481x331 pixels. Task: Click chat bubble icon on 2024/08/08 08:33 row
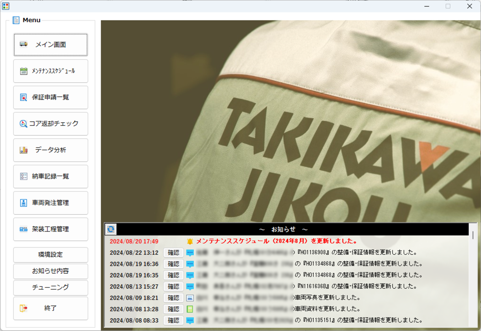(190, 320)
